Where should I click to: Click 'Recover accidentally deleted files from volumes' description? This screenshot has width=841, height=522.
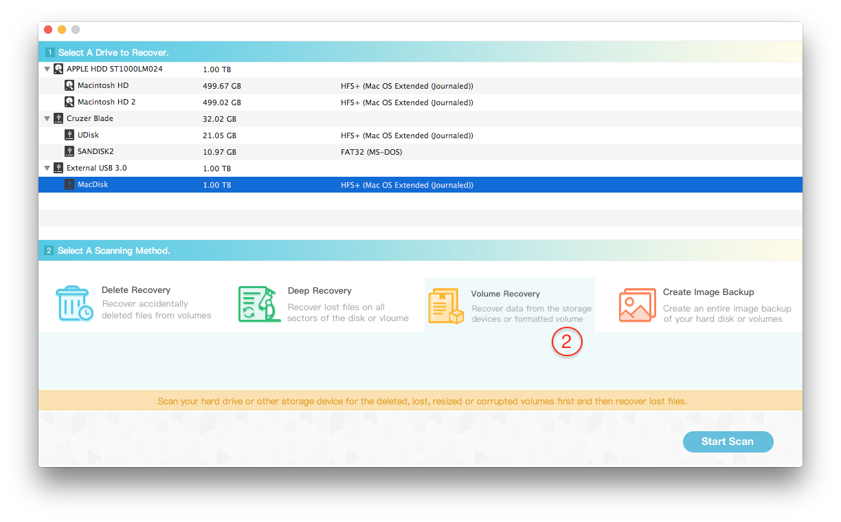[157, 309]
